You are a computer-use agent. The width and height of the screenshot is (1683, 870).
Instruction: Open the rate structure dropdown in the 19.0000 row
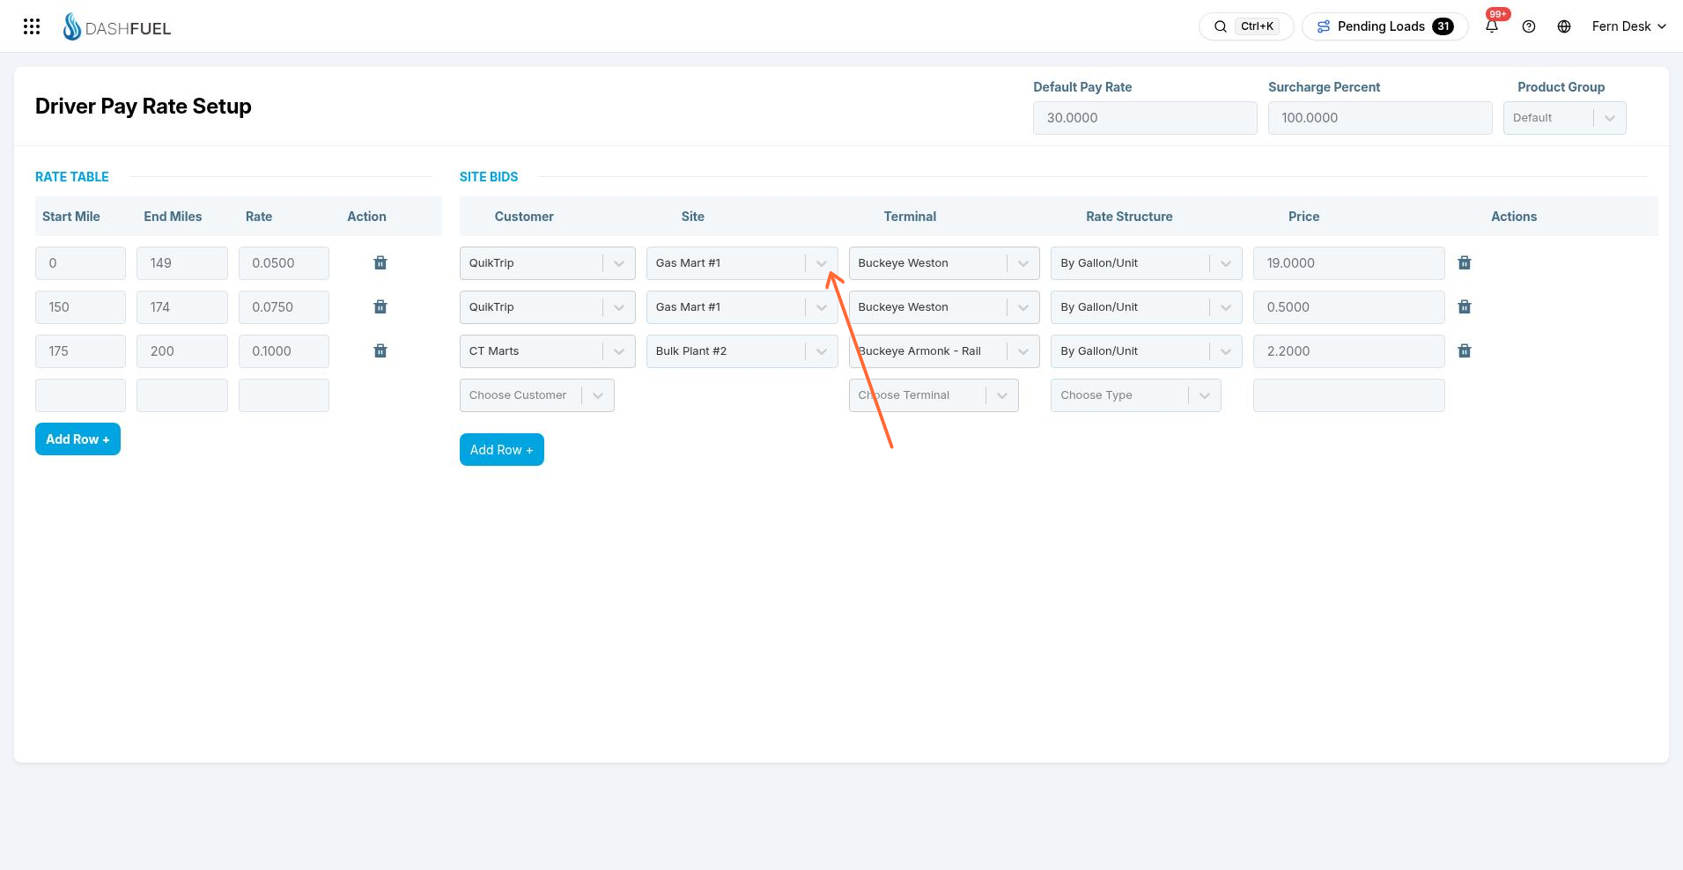1147,263
